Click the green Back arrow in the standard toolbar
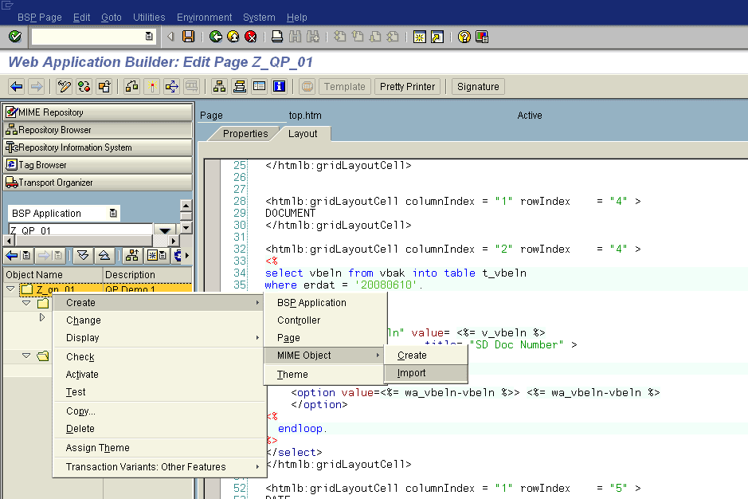This screenshot has width=748, height=499. [216, 37]
